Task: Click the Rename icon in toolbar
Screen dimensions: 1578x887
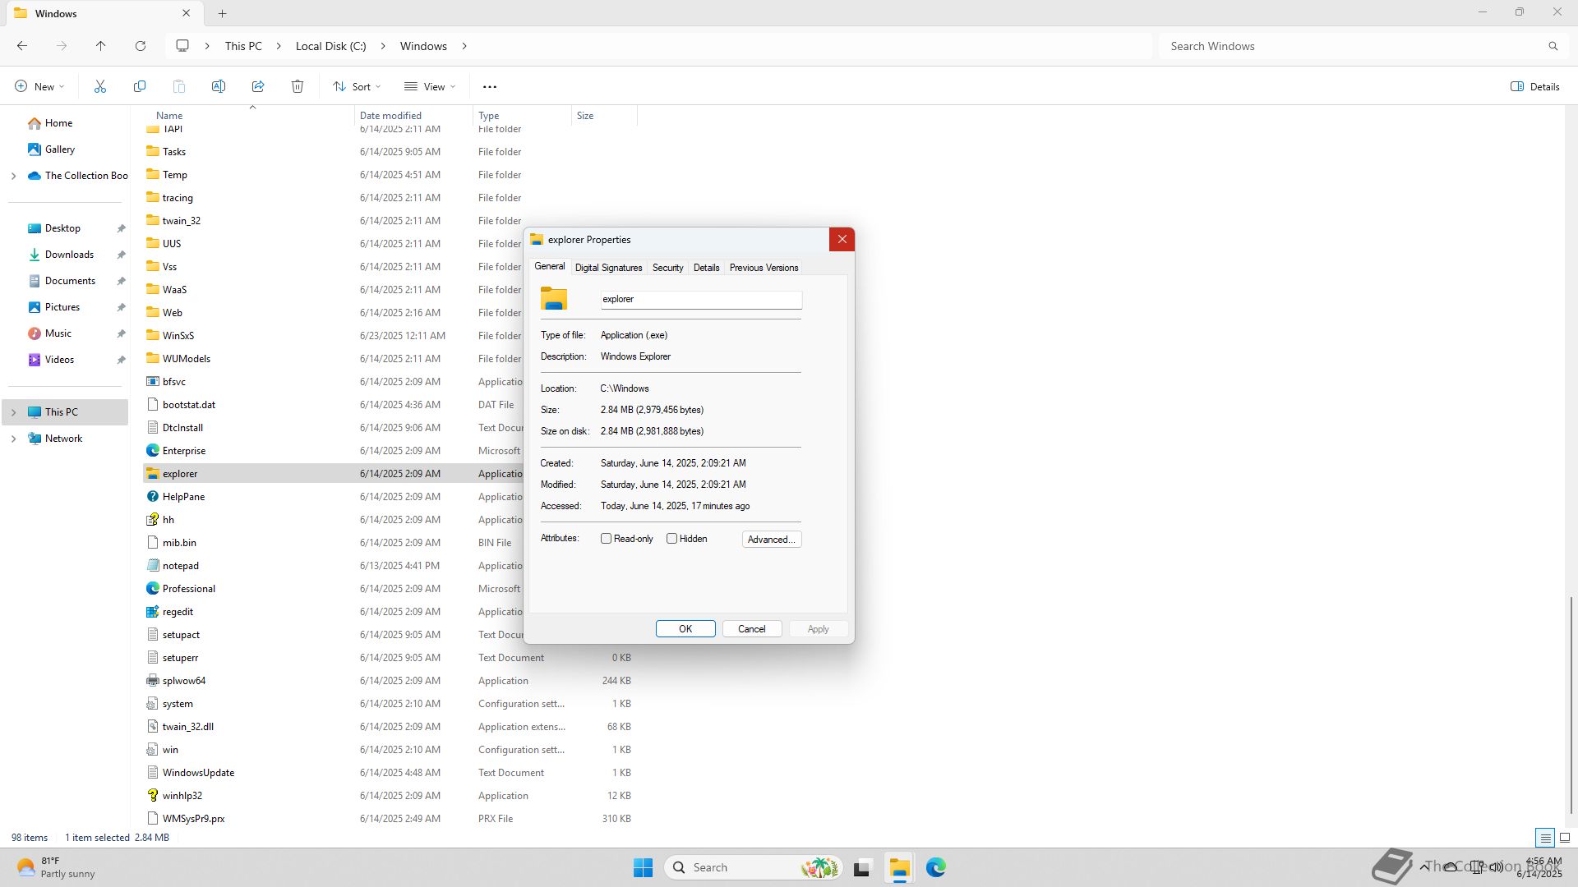Action: click(x=219, y=86)
